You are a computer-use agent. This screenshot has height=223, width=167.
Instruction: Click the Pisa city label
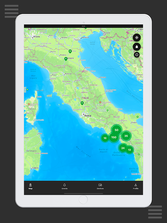coord(54,75)
